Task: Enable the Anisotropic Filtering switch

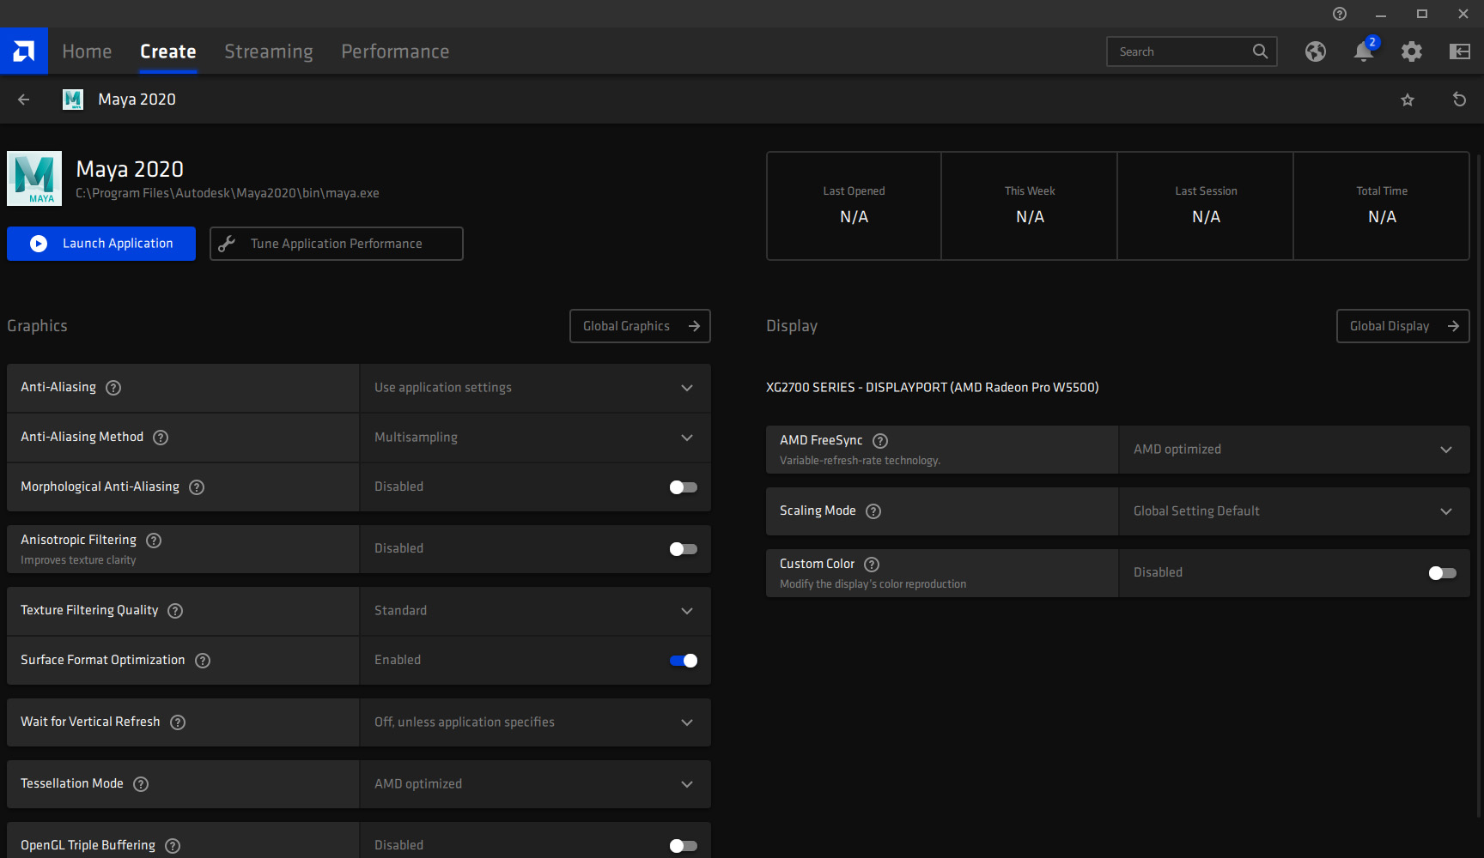Action: 684,549
